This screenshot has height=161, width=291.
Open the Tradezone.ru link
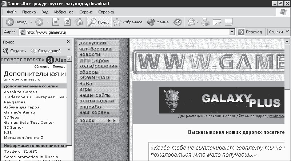click(35, 97)
